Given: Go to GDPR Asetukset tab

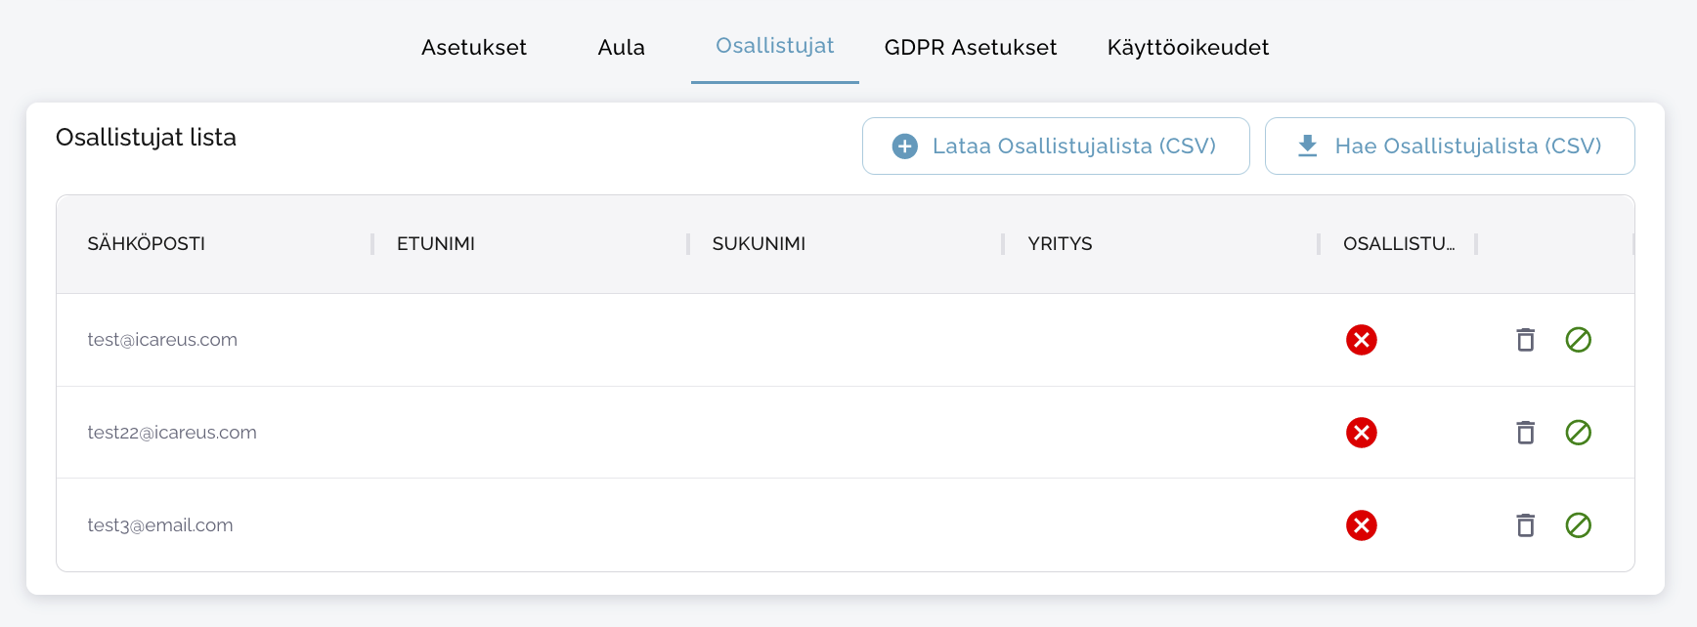Looking at the screenshot, I should pos(970,48).
